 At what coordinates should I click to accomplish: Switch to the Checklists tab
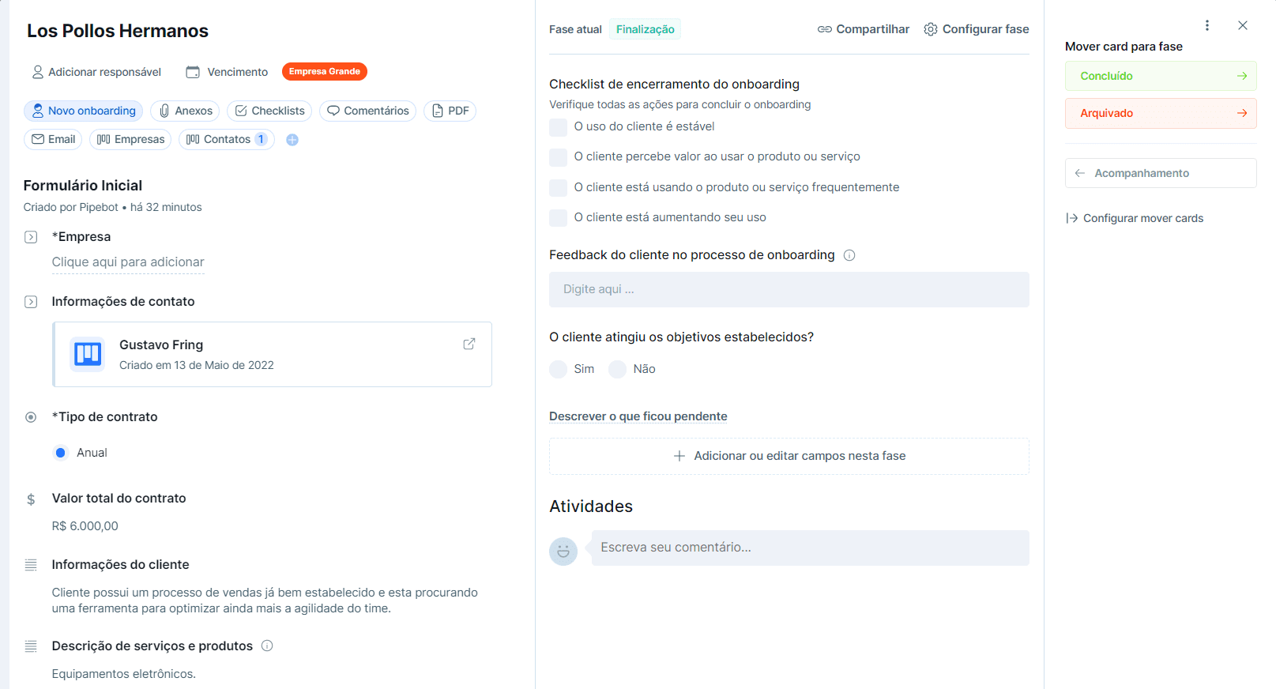click(x=269, y=111)
